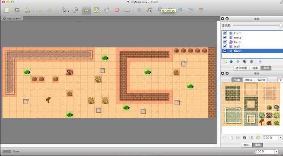Choose the Edit Objects arrow tool

pos(150,10)
